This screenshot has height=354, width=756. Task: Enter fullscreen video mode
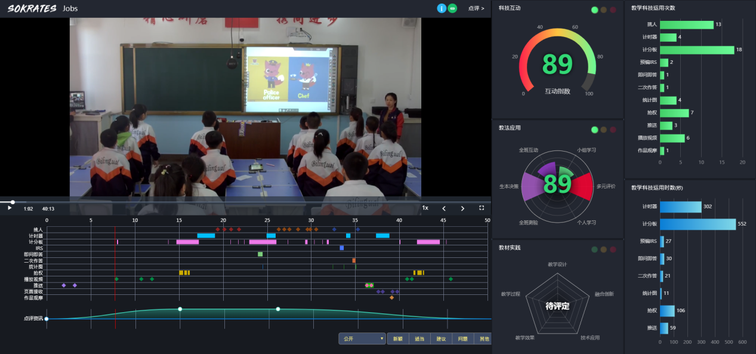(482, 208)
